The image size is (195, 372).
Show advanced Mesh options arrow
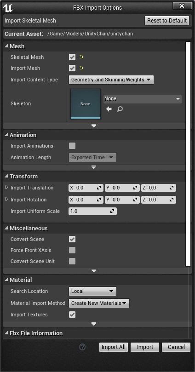pyautogui.click(x=94, y=126)
